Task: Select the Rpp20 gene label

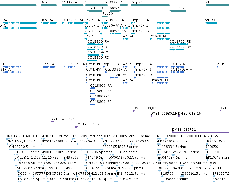Action: click(108, 13)
